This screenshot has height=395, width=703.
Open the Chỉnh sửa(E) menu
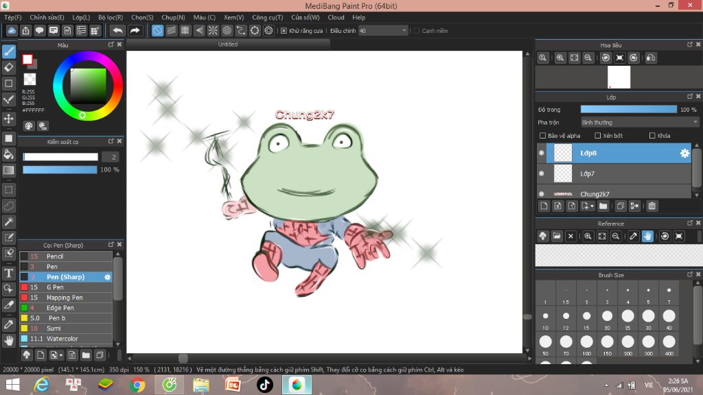click(x=47, y=17)
